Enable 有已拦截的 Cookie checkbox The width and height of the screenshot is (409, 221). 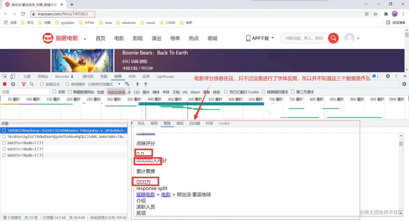(x=226, y=92)
